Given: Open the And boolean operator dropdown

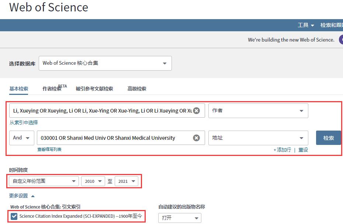Looking at the screenshot, I should [21, 138].
